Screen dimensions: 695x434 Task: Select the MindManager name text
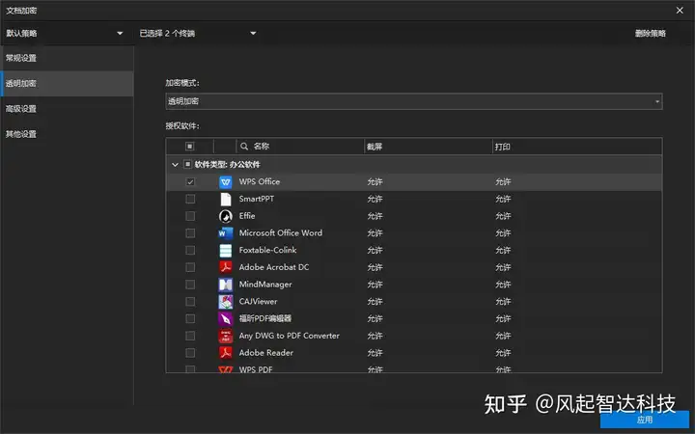[x=265, y=285]
